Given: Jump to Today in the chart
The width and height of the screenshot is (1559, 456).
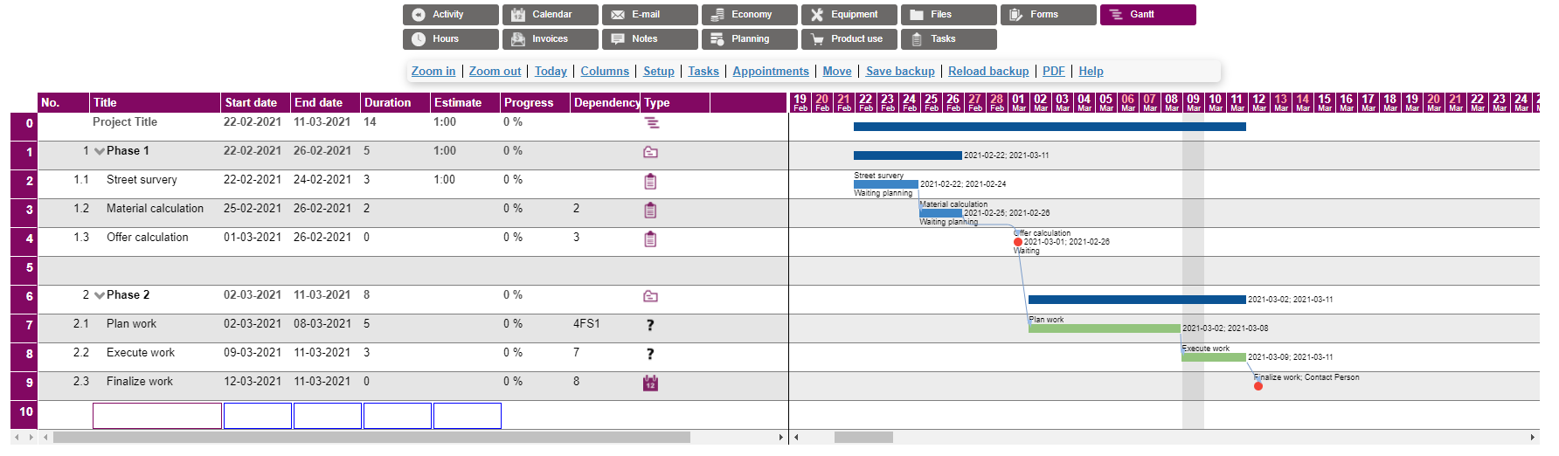Looking at the screenshot, I should (x=551, y=71).
